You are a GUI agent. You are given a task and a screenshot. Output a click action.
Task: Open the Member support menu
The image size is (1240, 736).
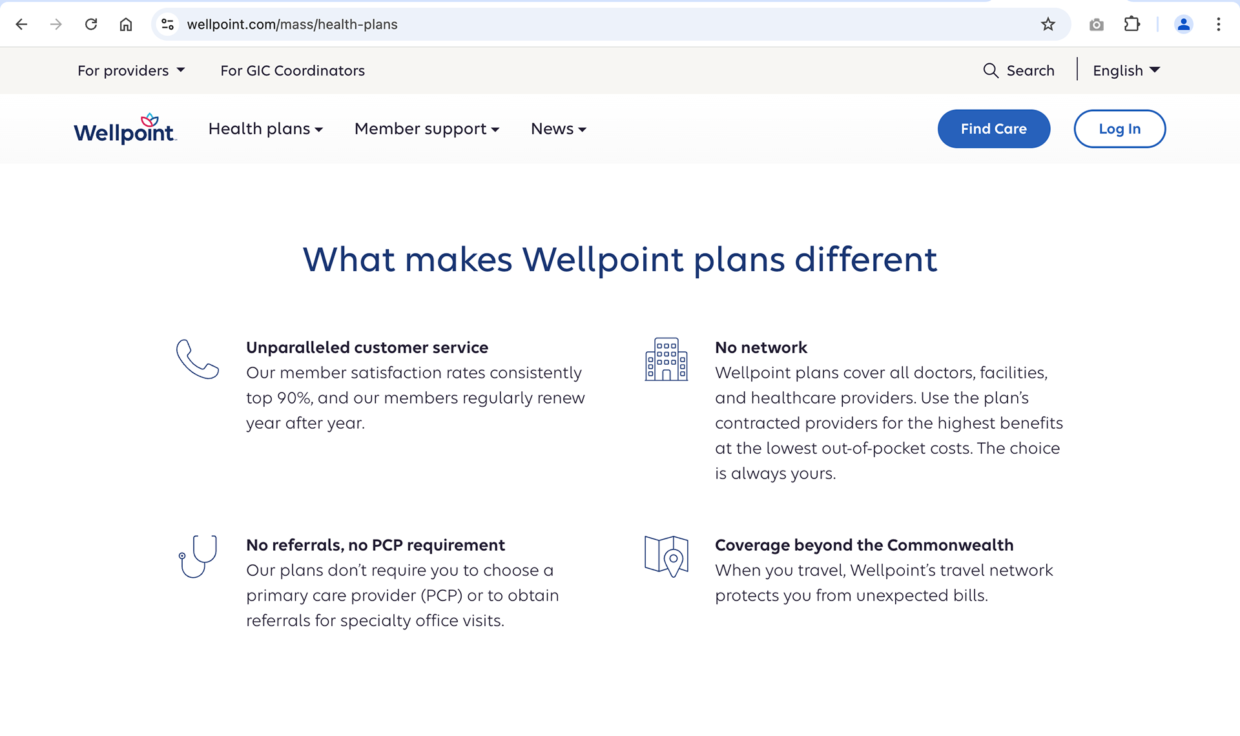point(427,129)
